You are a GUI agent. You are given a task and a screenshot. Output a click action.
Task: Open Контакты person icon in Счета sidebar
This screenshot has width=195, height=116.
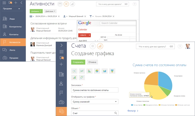pyautogui.click(x=61, y=84)
